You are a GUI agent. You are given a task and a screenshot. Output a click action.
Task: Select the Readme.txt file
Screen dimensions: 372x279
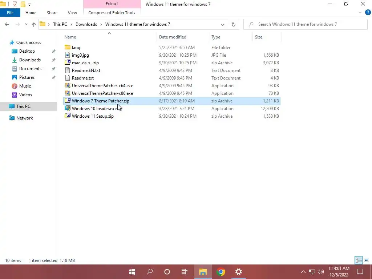(83, 78)
